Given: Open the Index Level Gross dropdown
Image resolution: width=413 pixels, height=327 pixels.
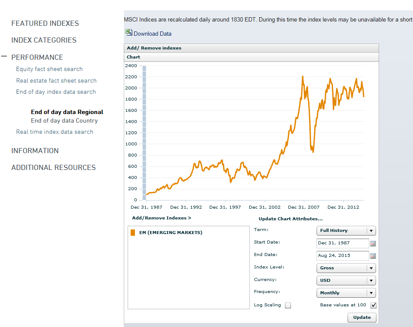Looking at the screenshot, I should (x=346, y=268).
